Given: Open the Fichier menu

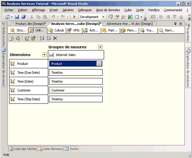Looking at the screenshot, I should pyautogui.click(x=9, y=10).
